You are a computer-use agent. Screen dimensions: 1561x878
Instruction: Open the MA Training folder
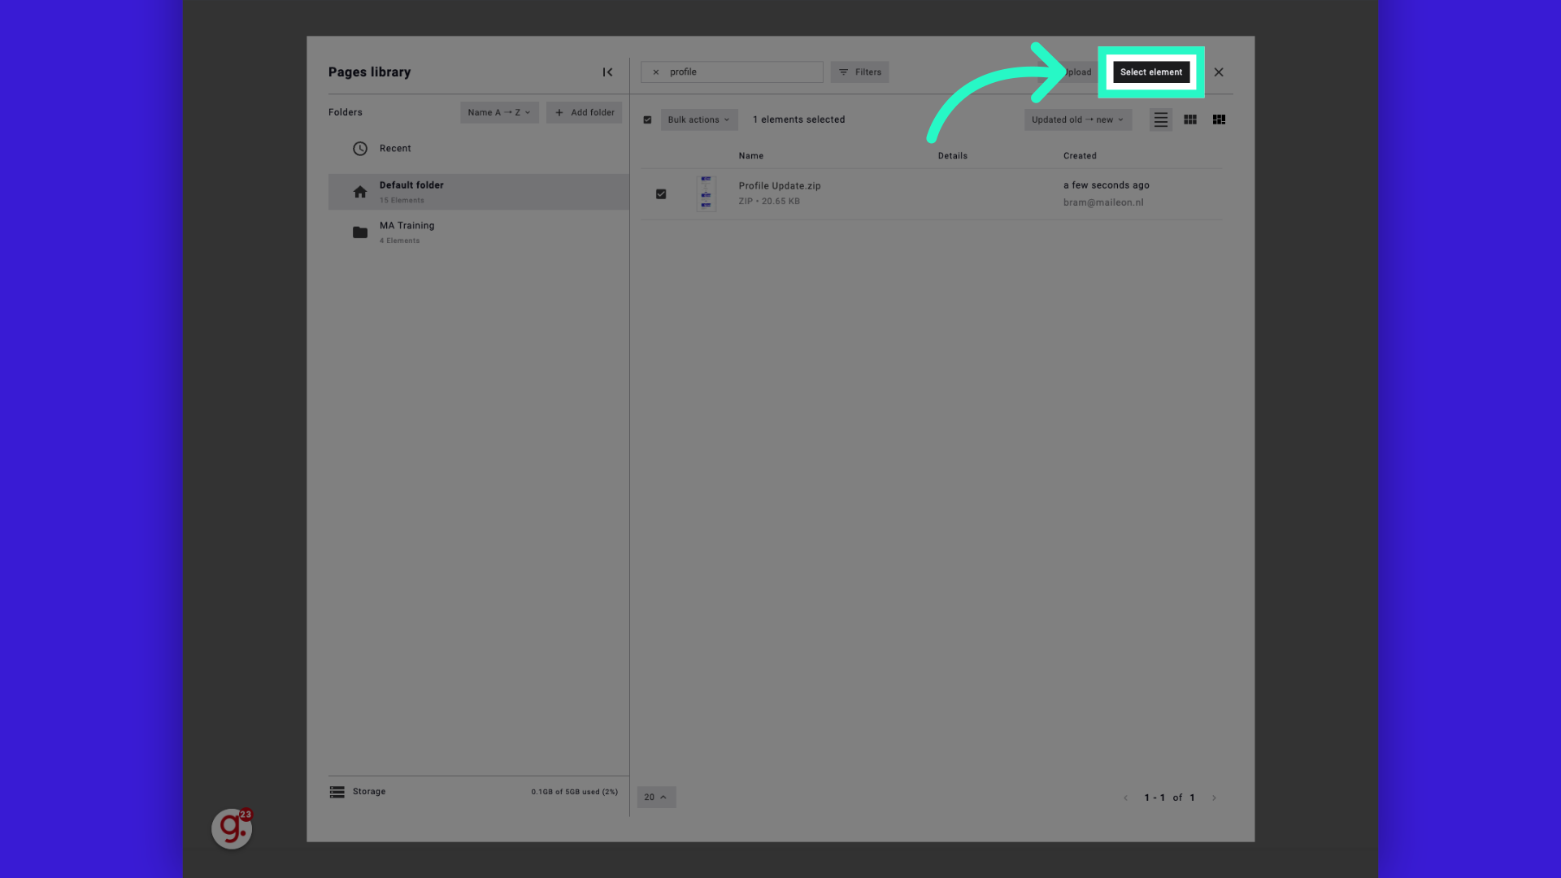pyautogui.click(x=478, y=233)
